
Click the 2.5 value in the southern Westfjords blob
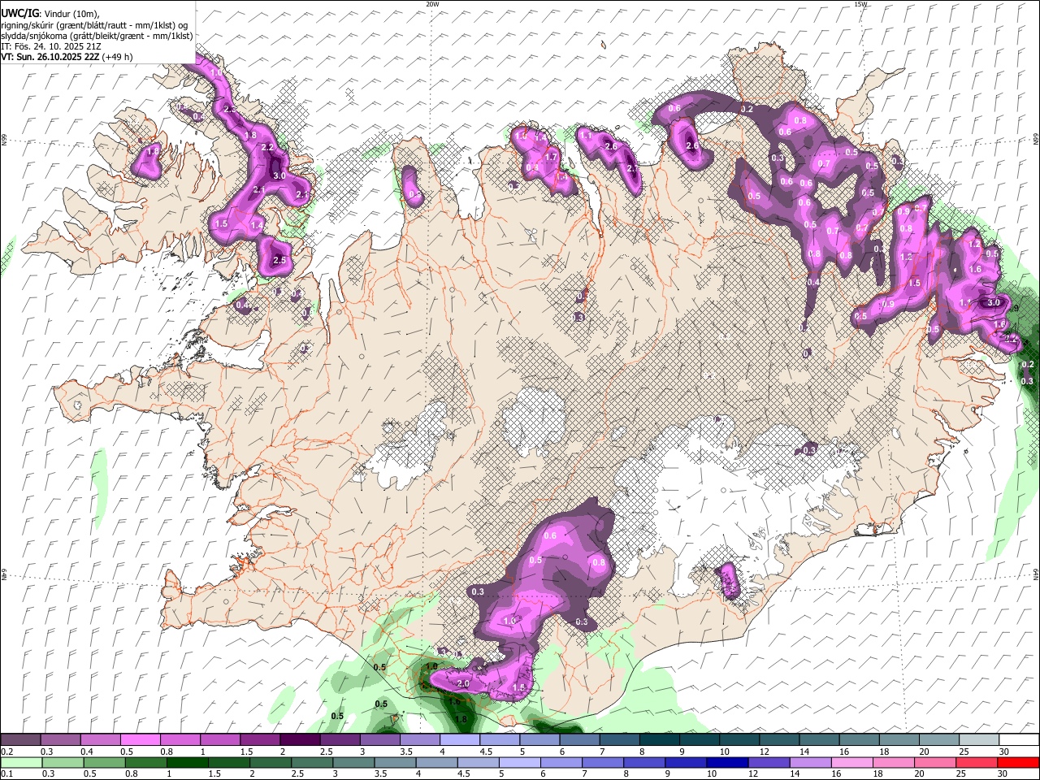pos(279,260)
